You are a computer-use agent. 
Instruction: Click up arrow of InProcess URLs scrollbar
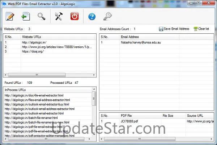pyautogui.click(x=94, y=89)
